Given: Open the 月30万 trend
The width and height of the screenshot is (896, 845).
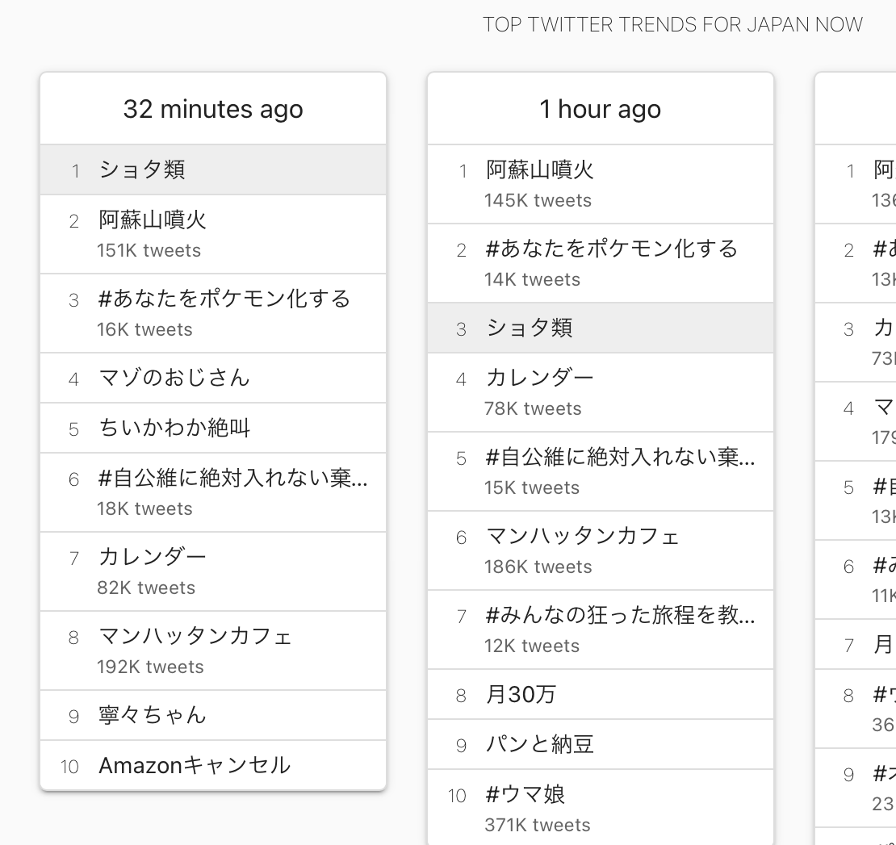Looking at the screenshot, I should pos(601,694).
